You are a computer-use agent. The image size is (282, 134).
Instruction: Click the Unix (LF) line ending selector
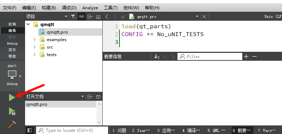click(273, 16)
